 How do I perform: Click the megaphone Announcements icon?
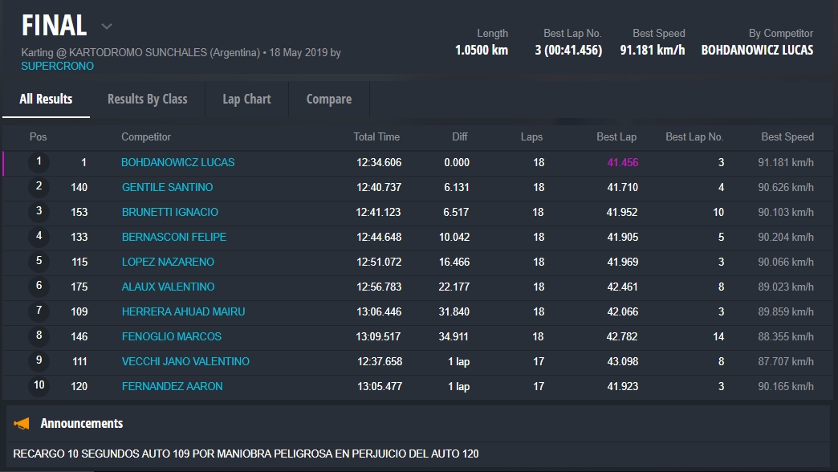tap(22, 423)
